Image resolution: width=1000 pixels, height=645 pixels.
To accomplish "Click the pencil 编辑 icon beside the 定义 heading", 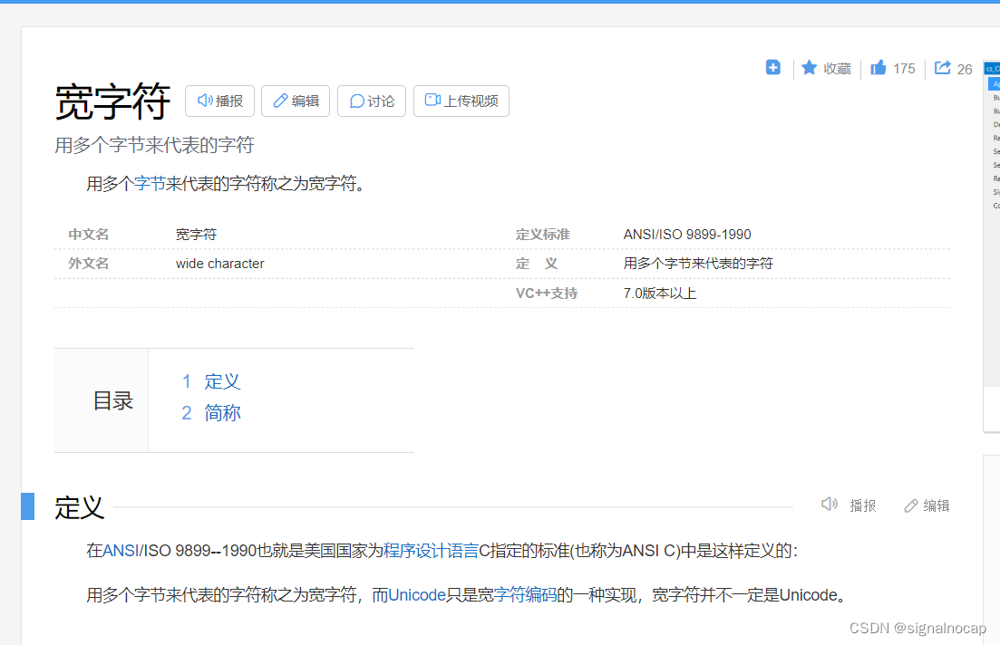I will click(910, 505).
